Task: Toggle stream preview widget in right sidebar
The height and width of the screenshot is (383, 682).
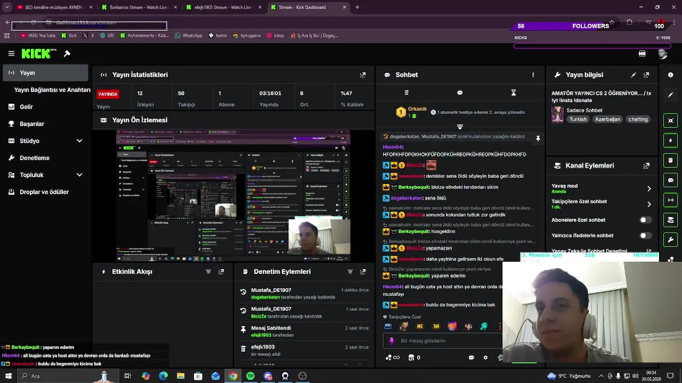Action: click(x=671, y=120)
